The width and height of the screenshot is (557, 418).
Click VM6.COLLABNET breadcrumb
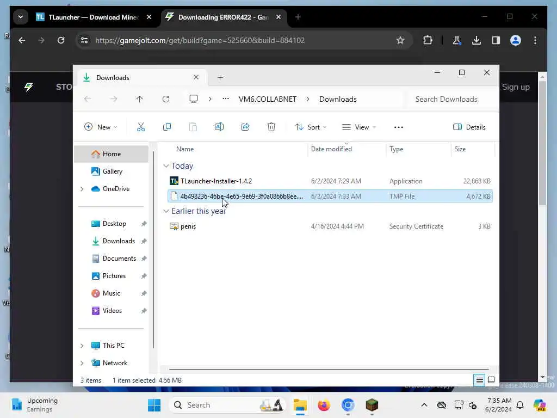coord(268,99)
